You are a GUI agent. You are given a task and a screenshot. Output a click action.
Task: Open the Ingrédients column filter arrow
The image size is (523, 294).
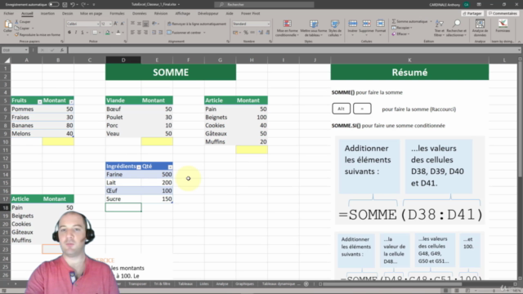point(139,167)
